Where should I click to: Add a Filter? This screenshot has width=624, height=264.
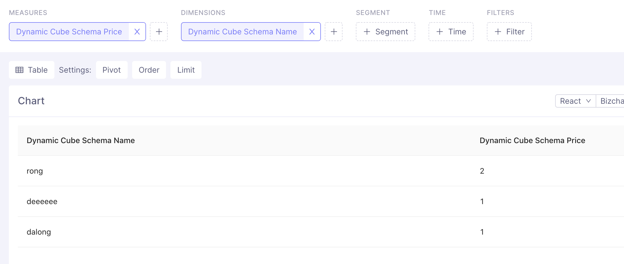click(509, 32)
